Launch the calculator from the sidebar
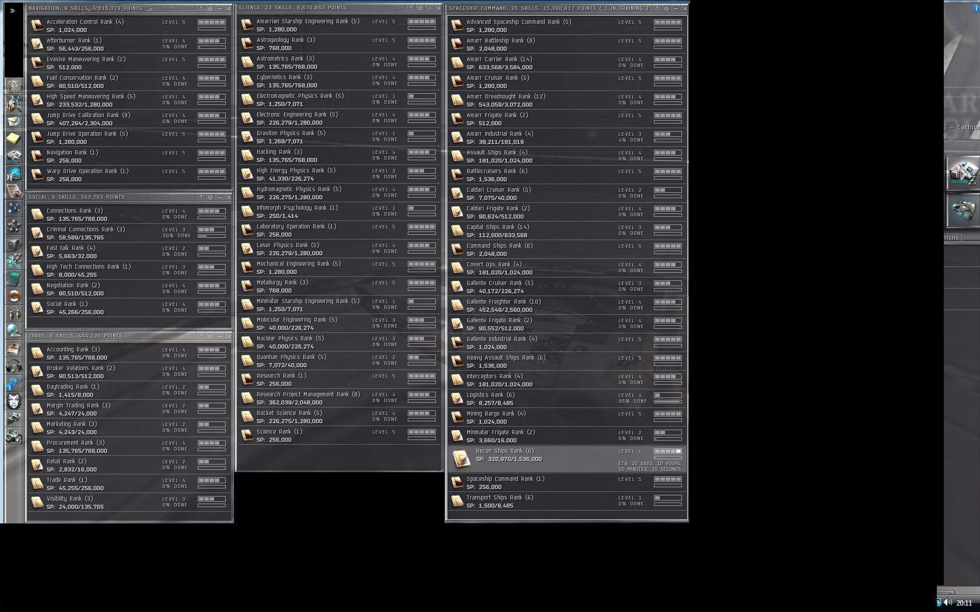This screenshot has height=612, width=980. (15, 279)
